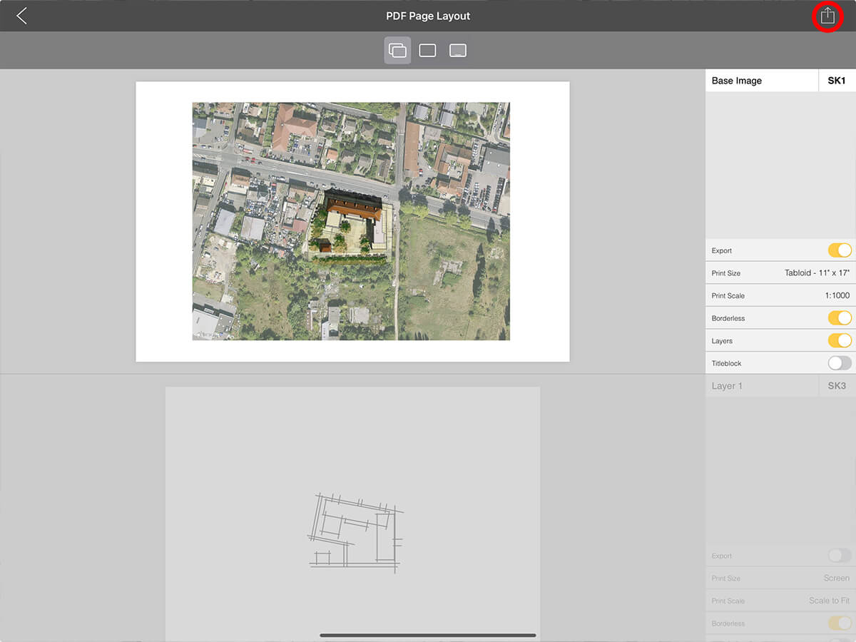
Task: Choose the rectangle with bottom bar view icon
Action: [x=458, y=51]
